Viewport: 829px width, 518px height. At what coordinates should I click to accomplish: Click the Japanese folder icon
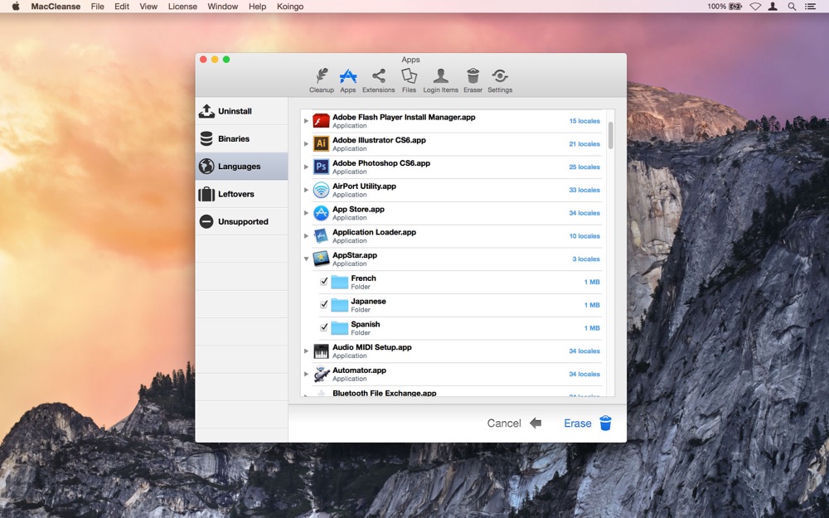[x=339, y=305]
